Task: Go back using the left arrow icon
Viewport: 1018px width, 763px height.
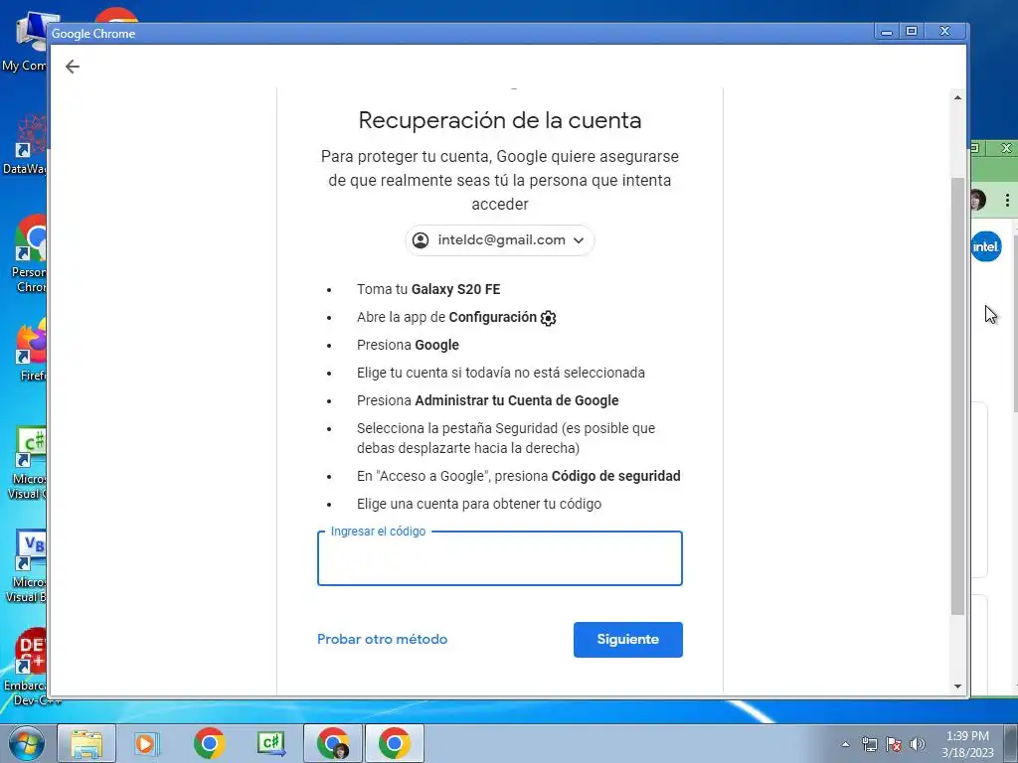Action: (x=72, y=67)
